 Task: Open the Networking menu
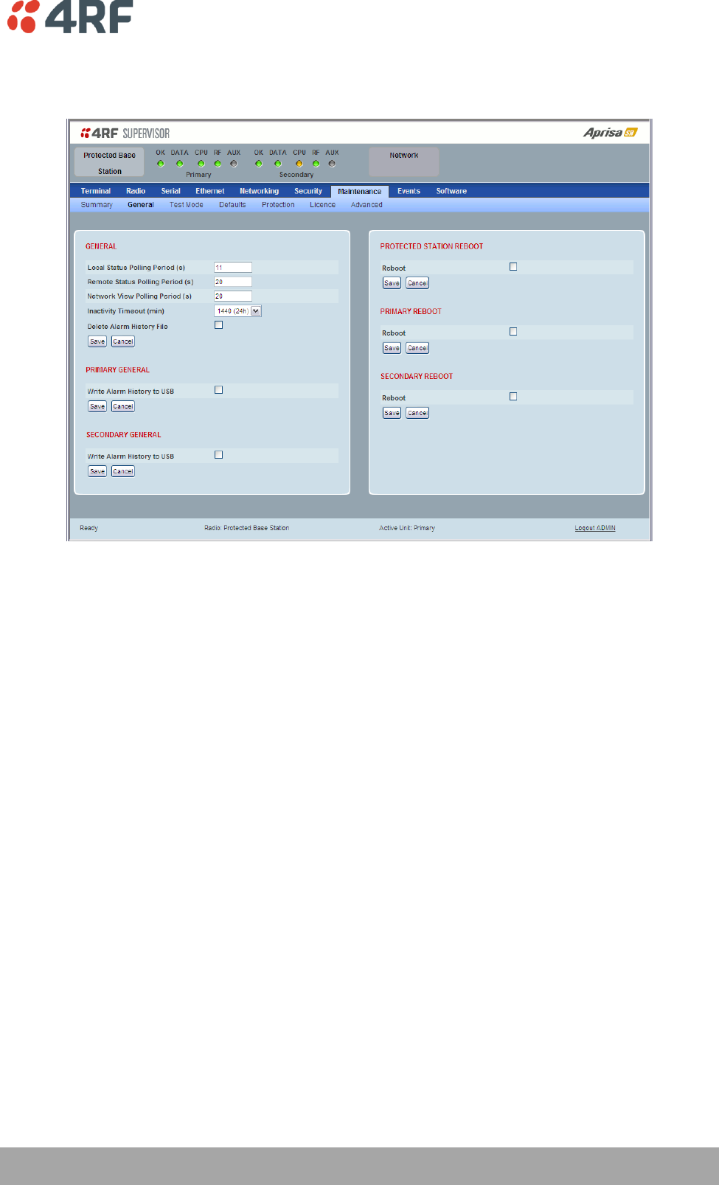point(259,191)
